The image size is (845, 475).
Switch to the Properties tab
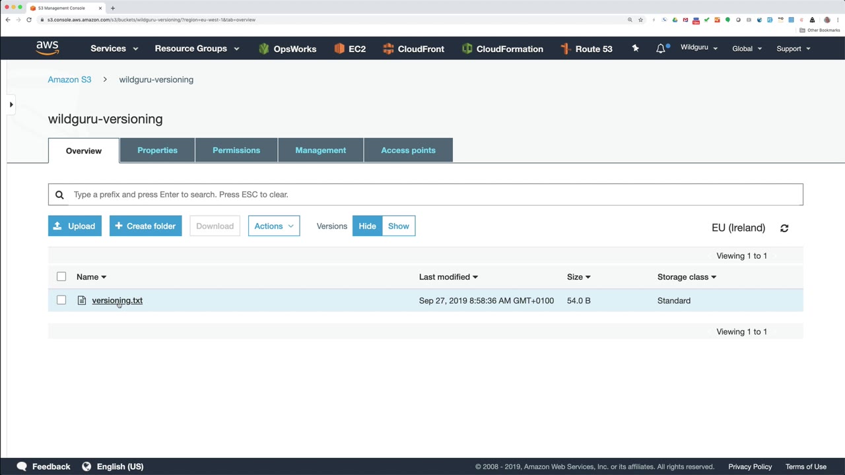pyautogui.click(x=157, y=150)
